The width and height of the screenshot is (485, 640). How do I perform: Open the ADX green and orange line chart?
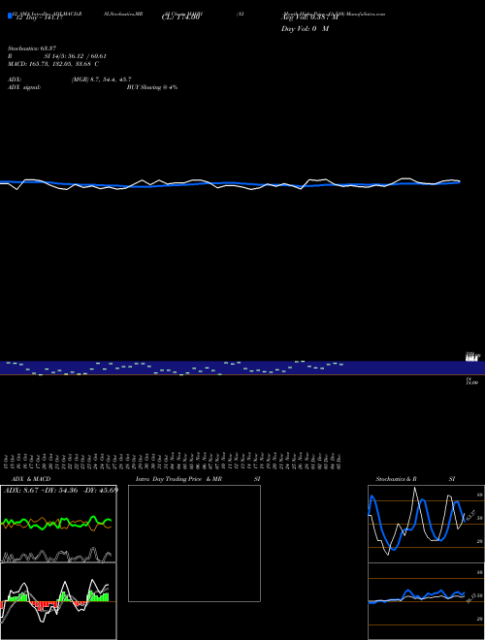point(58,524)
